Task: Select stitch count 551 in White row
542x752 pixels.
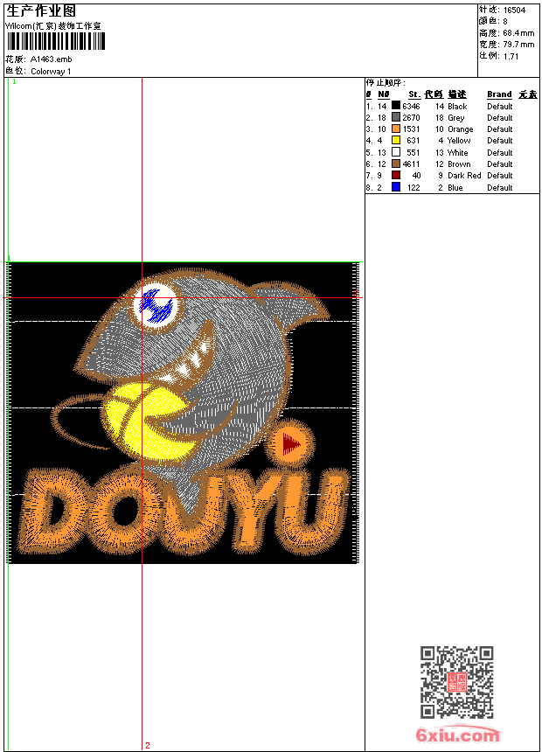Action: 413,153
